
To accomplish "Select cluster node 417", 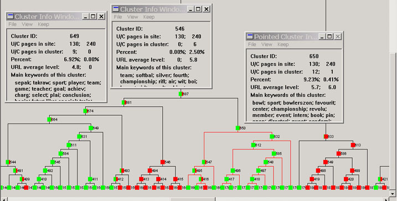I will point(226,179).
